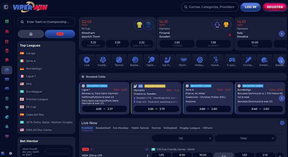The height and width of the screenshot is (157, 288).
Task: Click the red streaming icon on Finland-Sweden
Action: pyautogui.click(x=229, y=35)
